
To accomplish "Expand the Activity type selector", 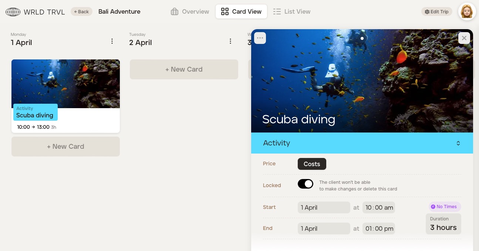I will [x=362, y=143].
